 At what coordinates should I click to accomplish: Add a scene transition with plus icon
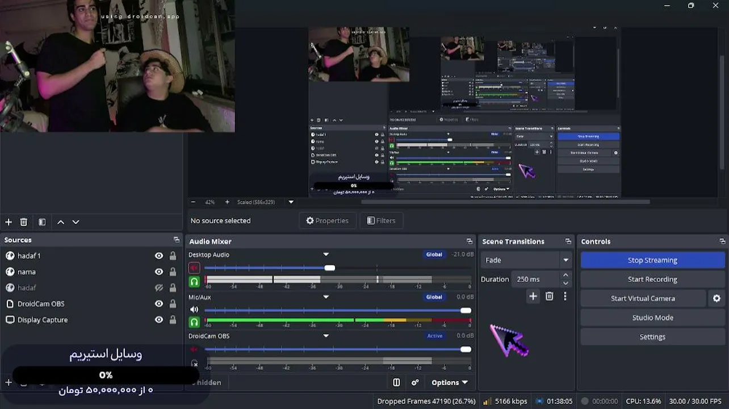[533, 296]
